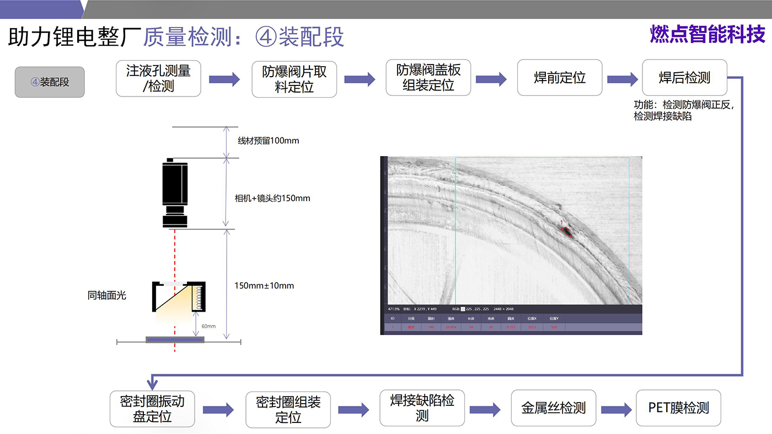The image size is (772, 434).
Task: Click arrow after 注液孔测量/检测 box
Action: click(x=224, y=79)
